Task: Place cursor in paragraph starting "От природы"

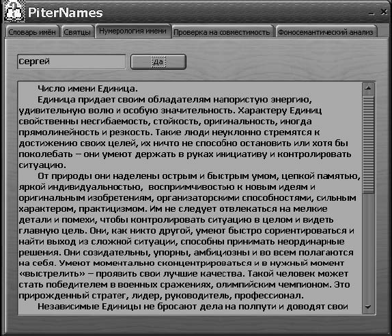Action: pos(189,220)
